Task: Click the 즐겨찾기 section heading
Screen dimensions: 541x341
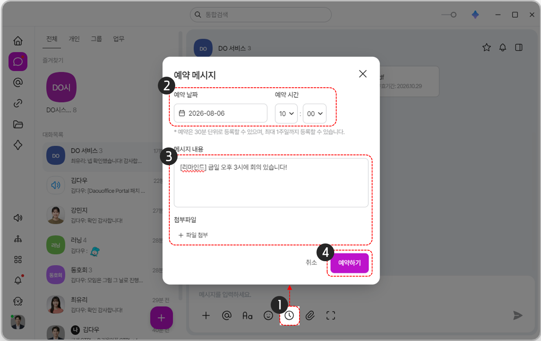Action: [x=53, y=60]
